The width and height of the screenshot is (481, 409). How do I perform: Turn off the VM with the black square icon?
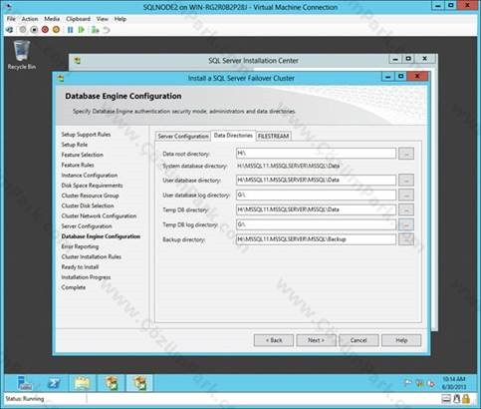34,30
